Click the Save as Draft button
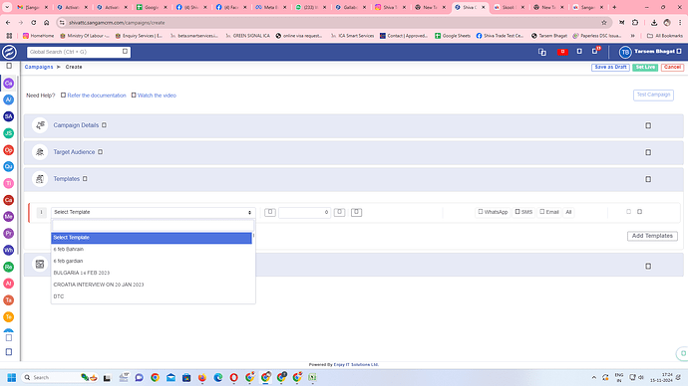 [x=610, y=68]
